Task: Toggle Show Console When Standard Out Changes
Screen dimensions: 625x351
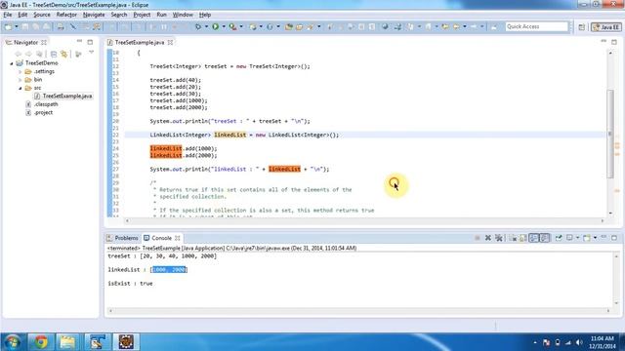Action: [x=534, y=238]
